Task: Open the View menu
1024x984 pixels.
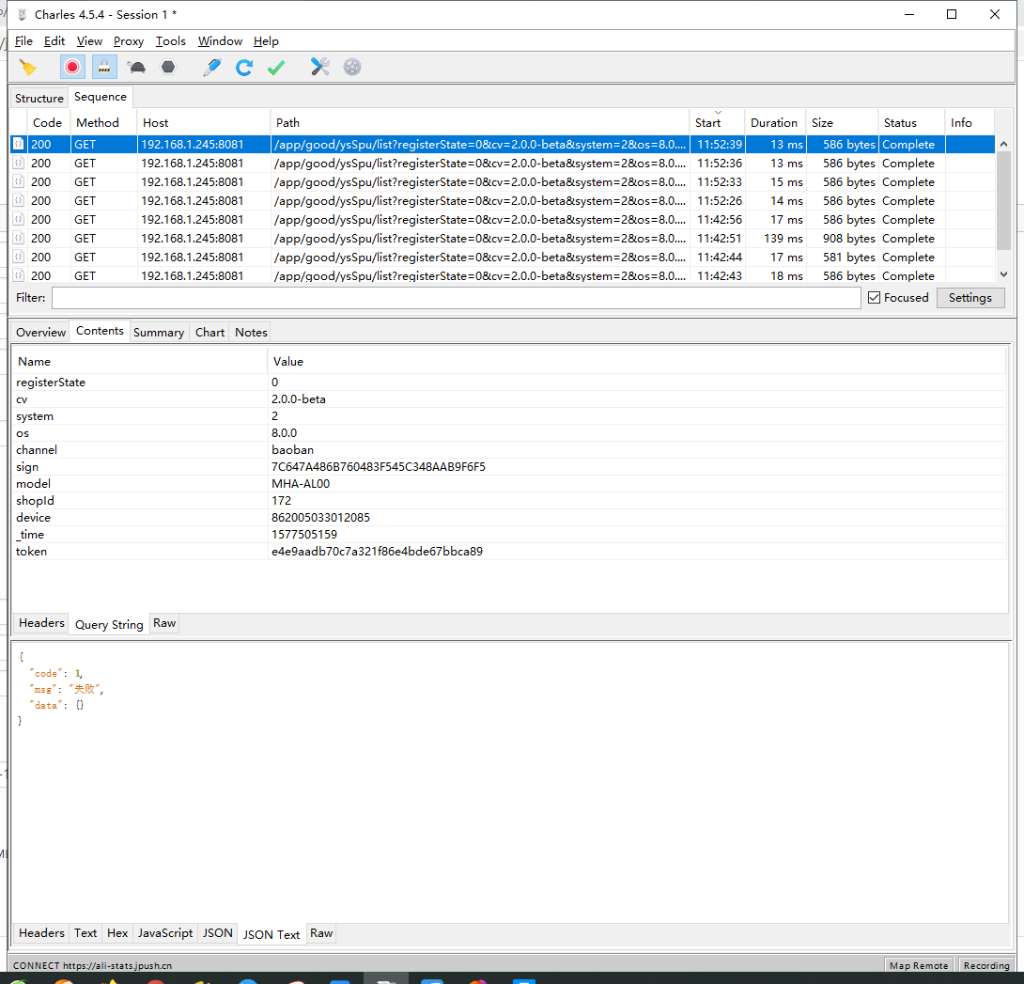Action: click(89, 41)
